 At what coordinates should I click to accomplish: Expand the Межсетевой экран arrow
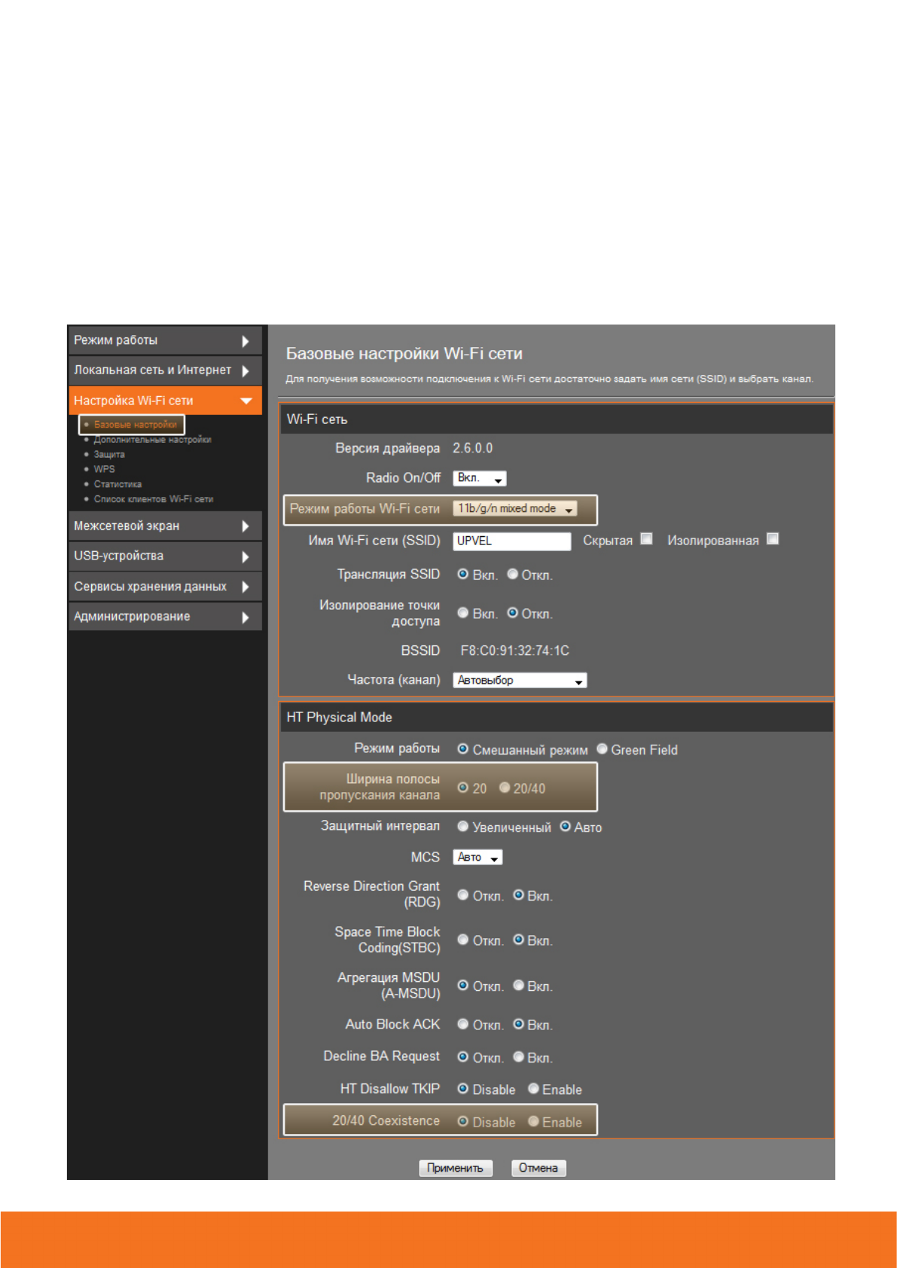click(245, 526)
